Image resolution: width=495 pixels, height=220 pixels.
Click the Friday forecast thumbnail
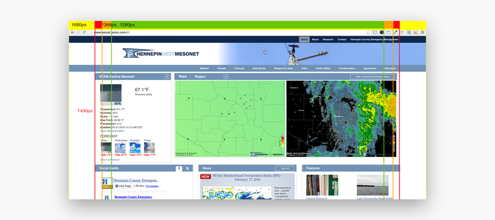149,148
